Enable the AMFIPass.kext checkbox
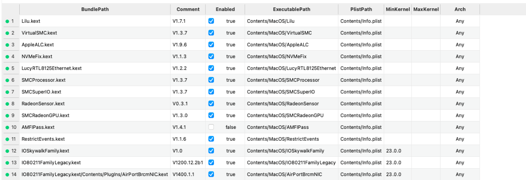The height and width of the screenshot is (180, 526). (x=211, y=127)
